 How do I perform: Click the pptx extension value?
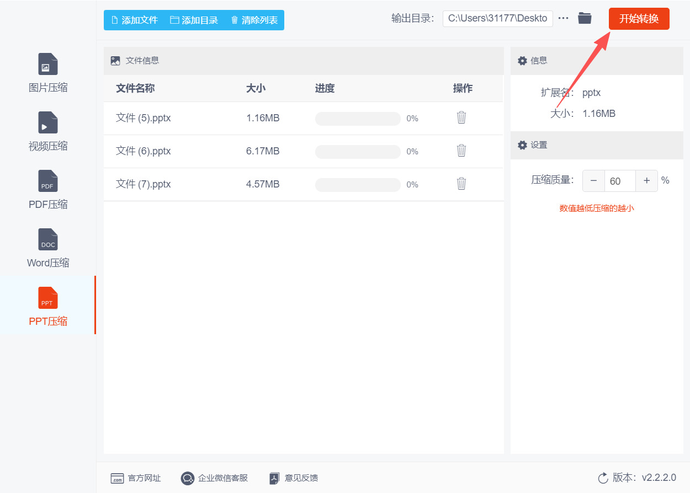(591, 93)
